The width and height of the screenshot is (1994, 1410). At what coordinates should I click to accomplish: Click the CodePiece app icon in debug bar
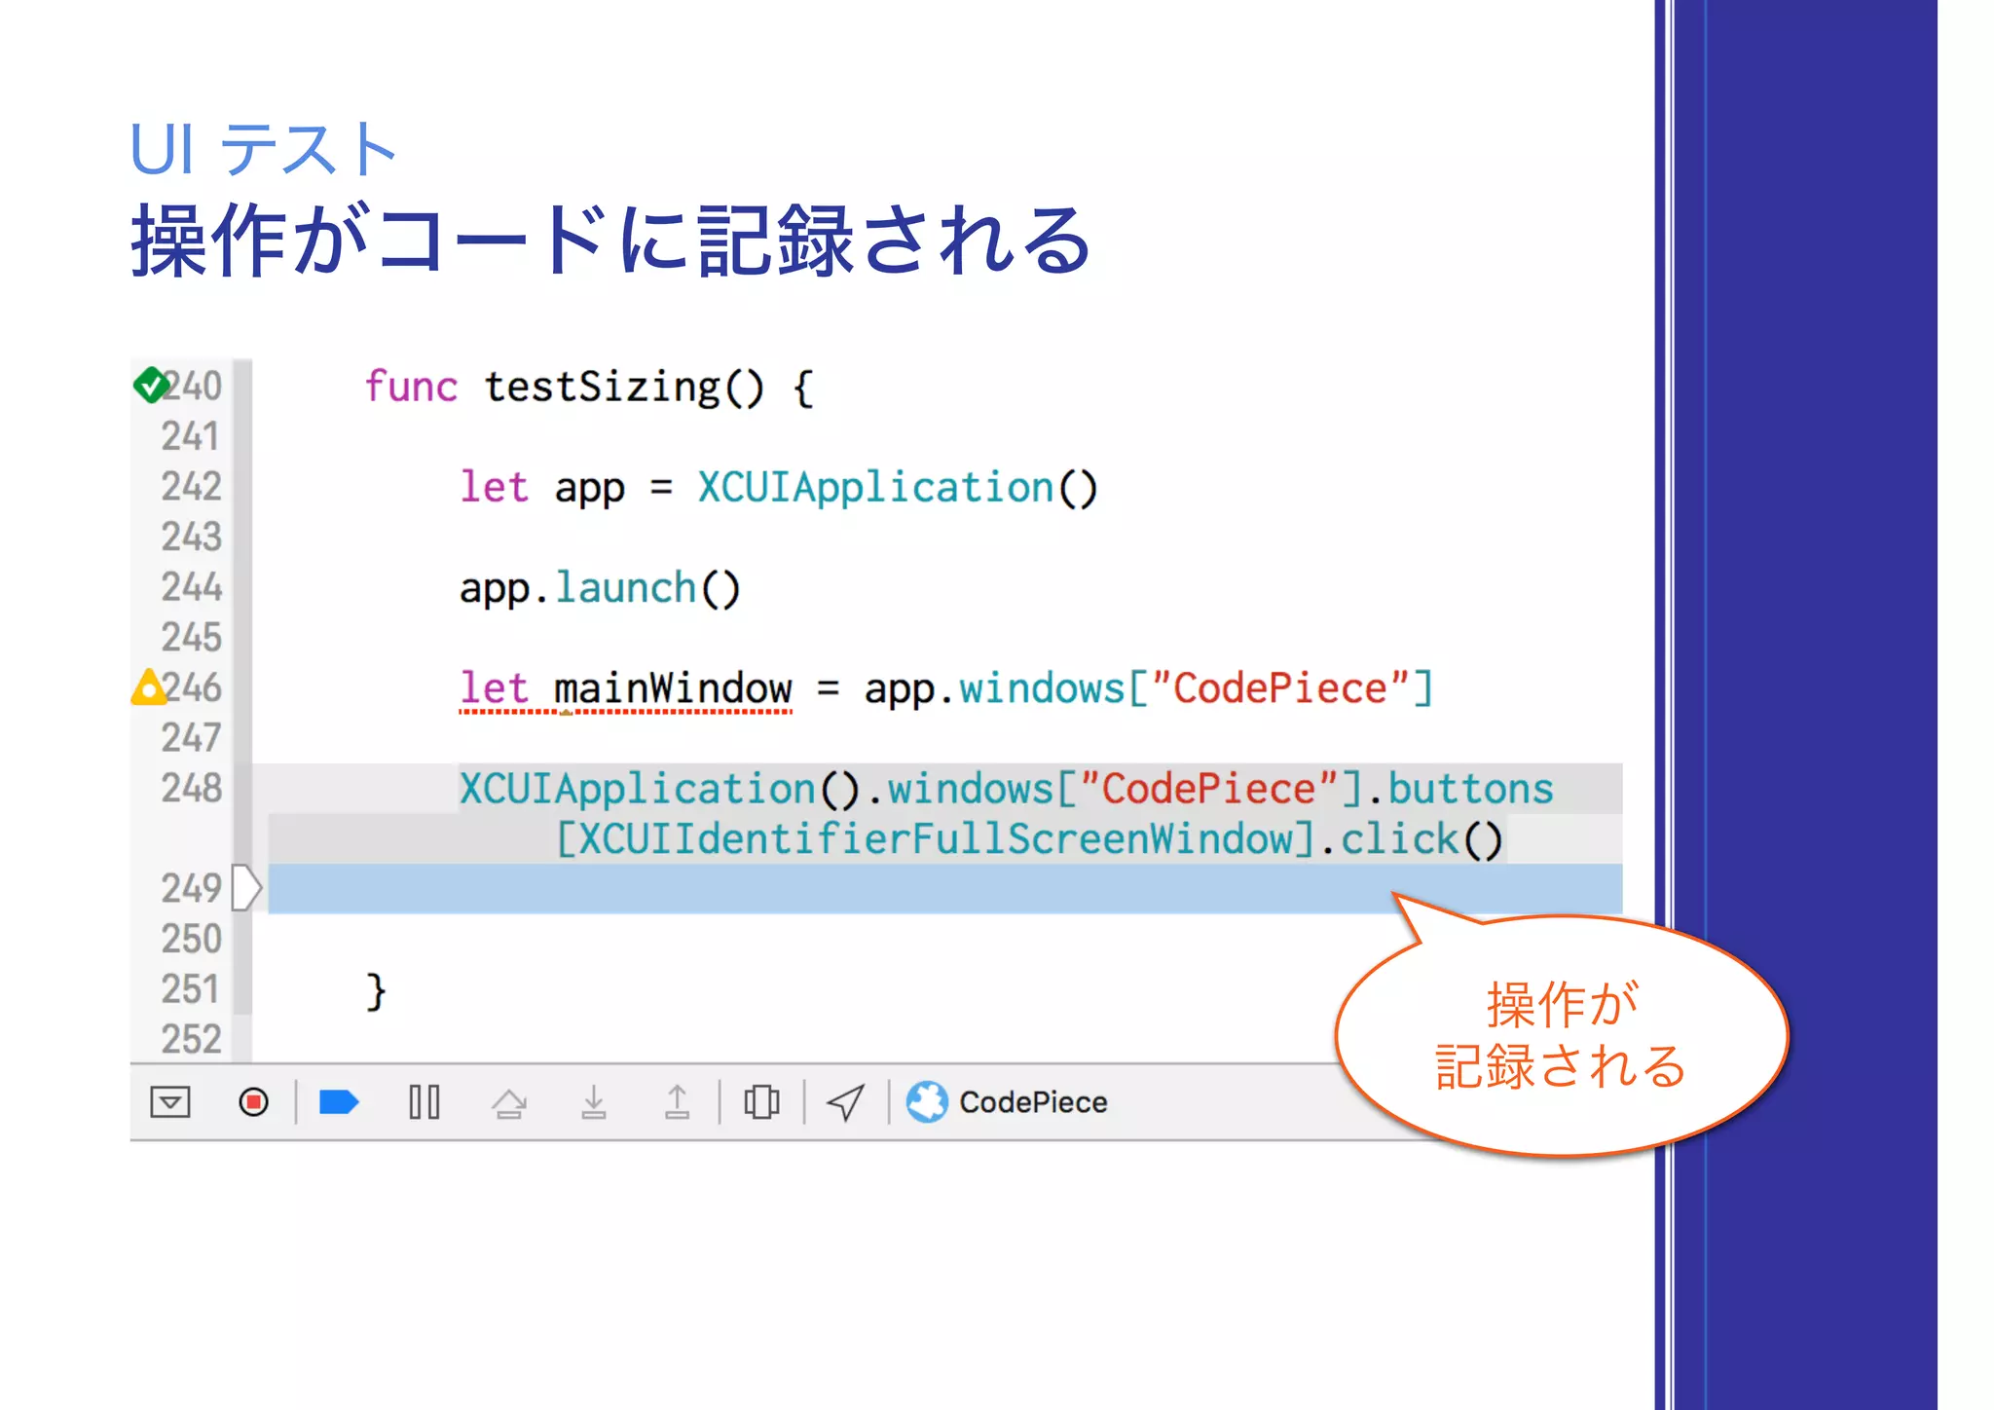click(927, 1102)
